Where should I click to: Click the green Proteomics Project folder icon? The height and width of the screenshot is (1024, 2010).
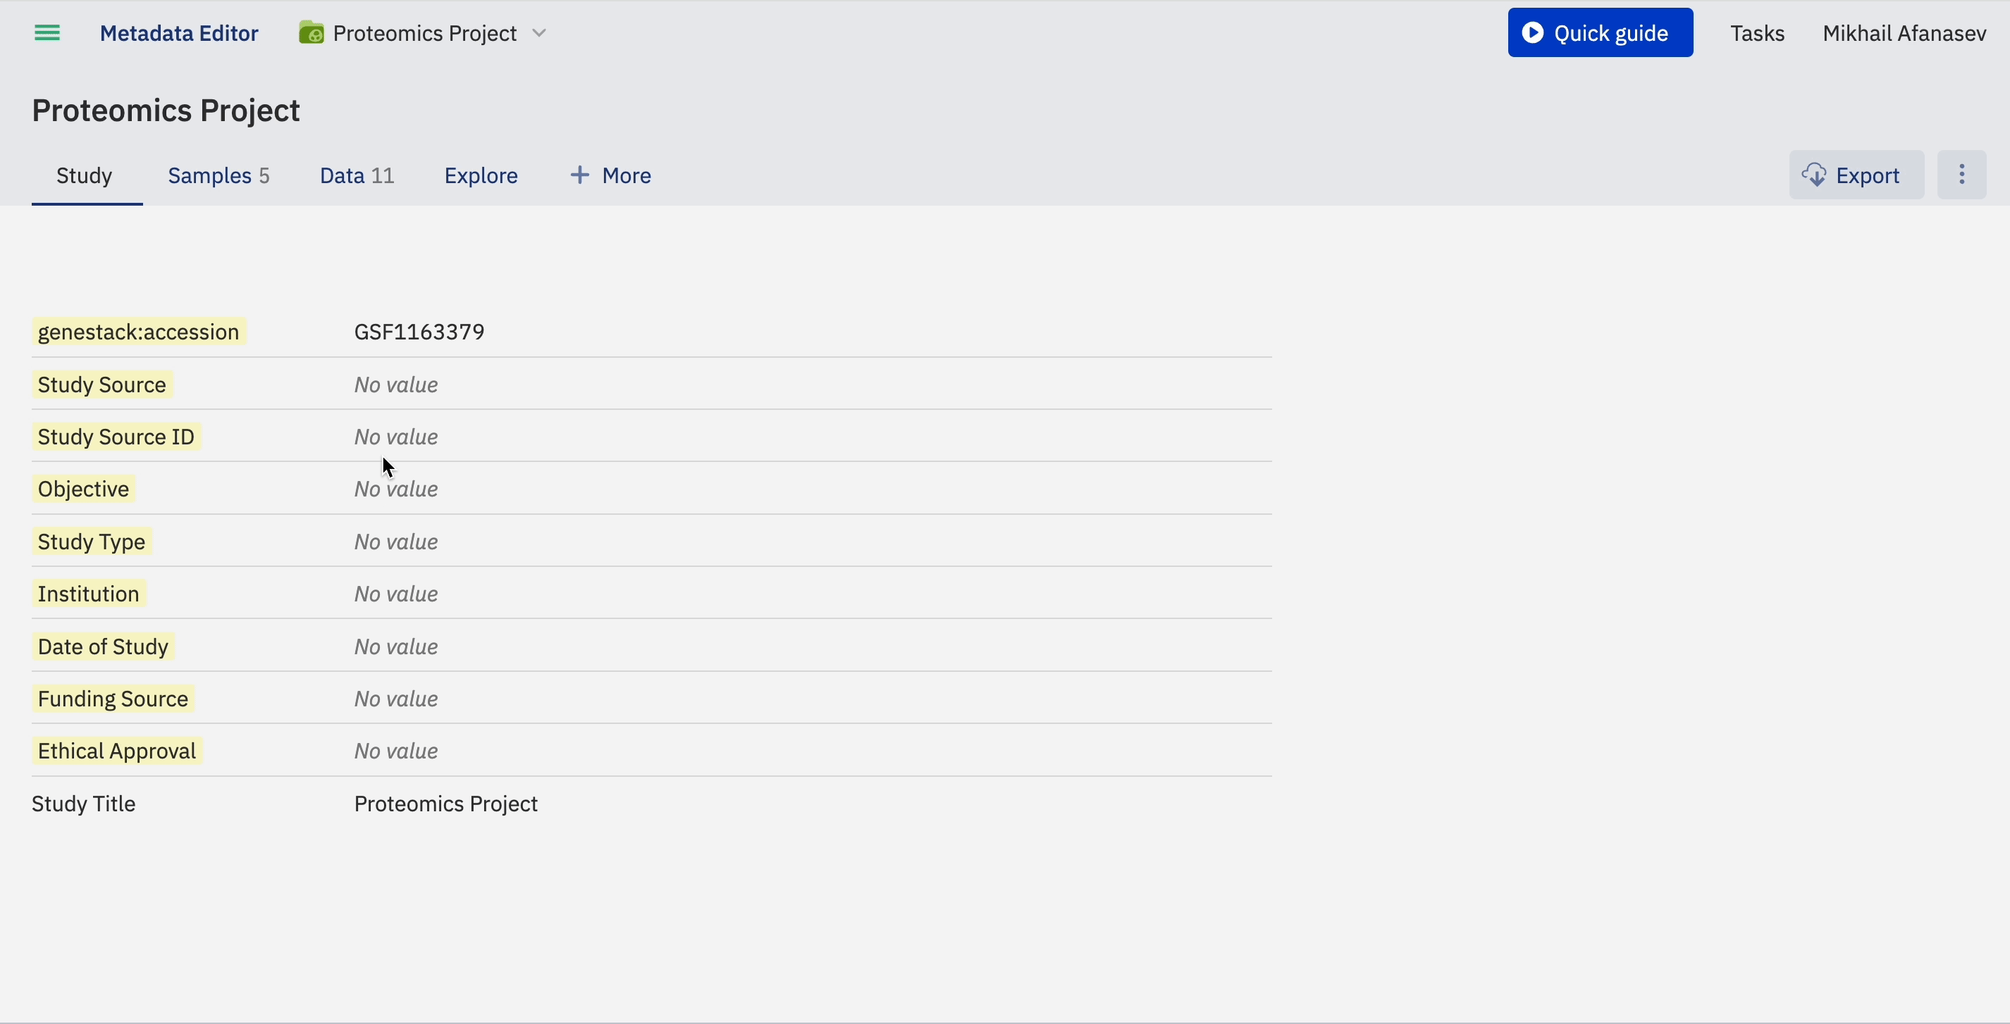pos(312,33)
